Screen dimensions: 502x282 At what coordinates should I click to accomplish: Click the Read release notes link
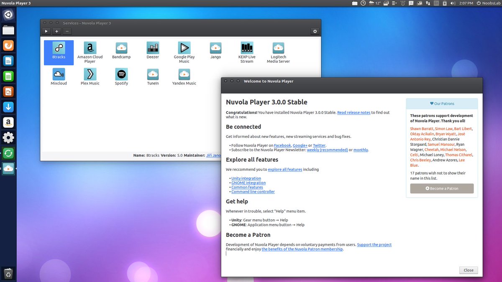pos(353,112)
